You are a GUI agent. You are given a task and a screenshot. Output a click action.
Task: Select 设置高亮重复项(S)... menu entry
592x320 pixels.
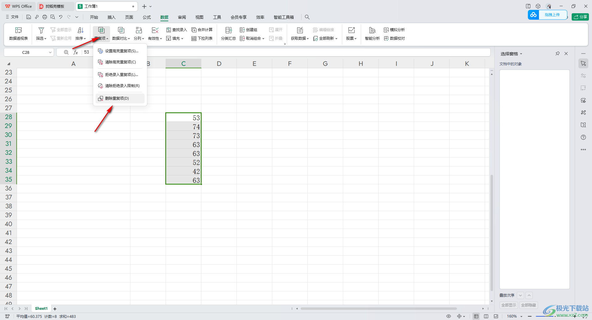click(x=120, y=51)
